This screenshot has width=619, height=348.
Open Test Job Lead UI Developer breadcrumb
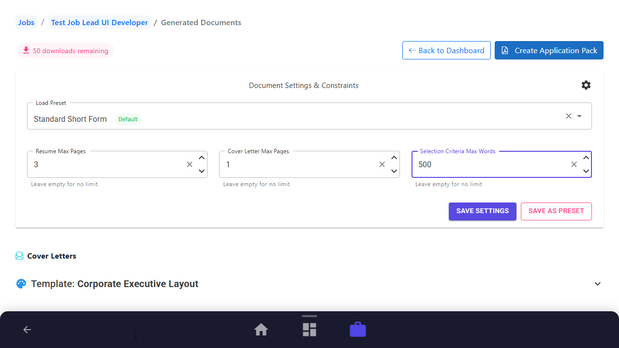(x=100, y=23)
